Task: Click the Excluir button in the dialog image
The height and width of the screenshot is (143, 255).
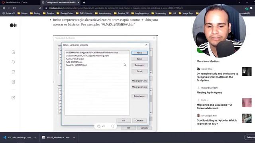Action: (139, 71)
